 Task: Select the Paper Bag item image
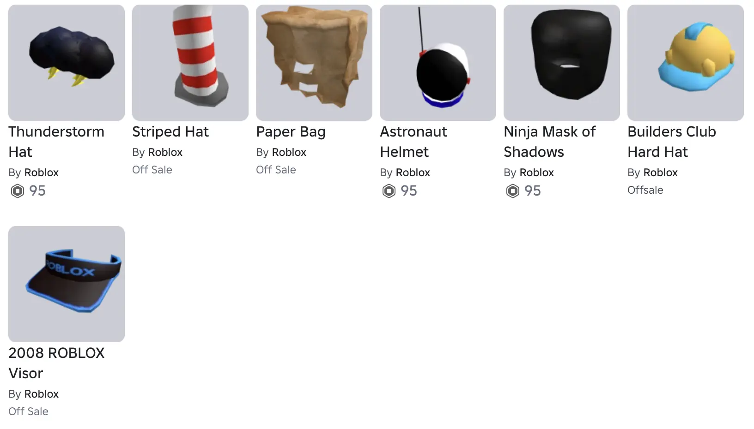(x=314, y=63)
